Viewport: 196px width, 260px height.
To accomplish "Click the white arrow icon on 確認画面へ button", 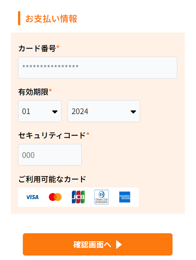I will (x=119, y=245).
